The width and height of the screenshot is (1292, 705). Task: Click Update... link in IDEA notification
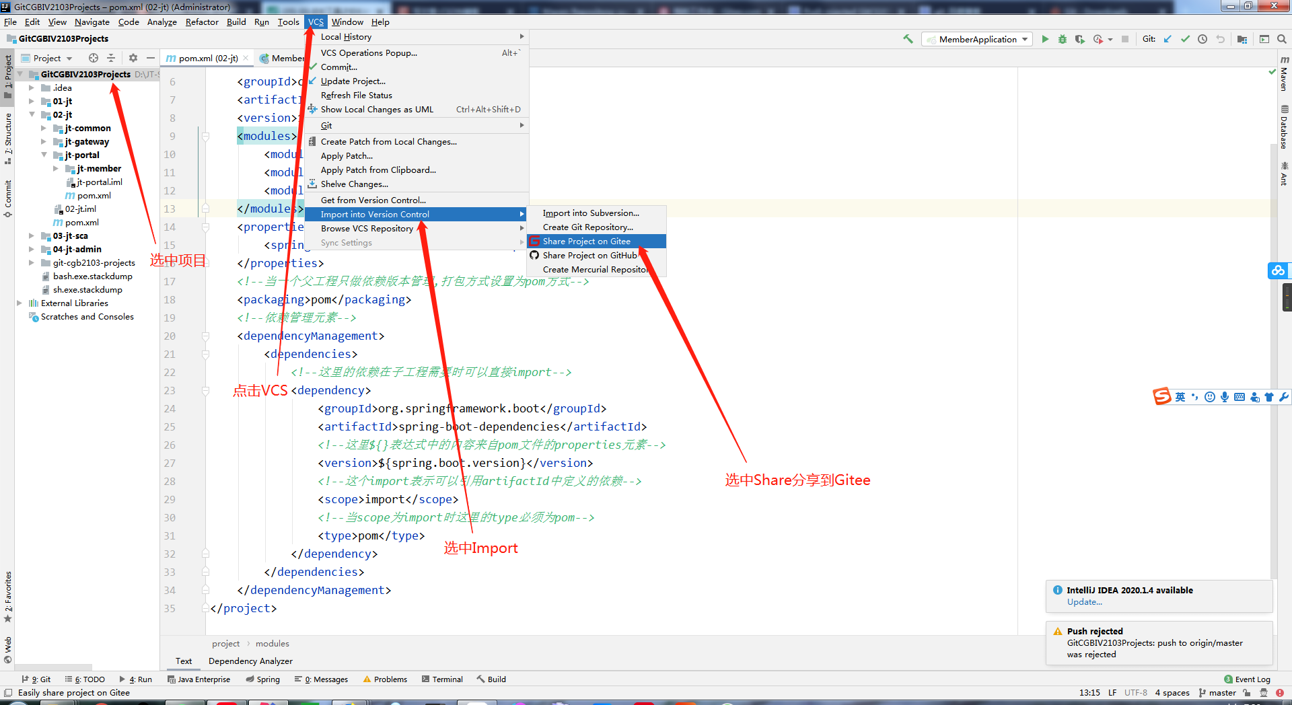click(1084, 602)
